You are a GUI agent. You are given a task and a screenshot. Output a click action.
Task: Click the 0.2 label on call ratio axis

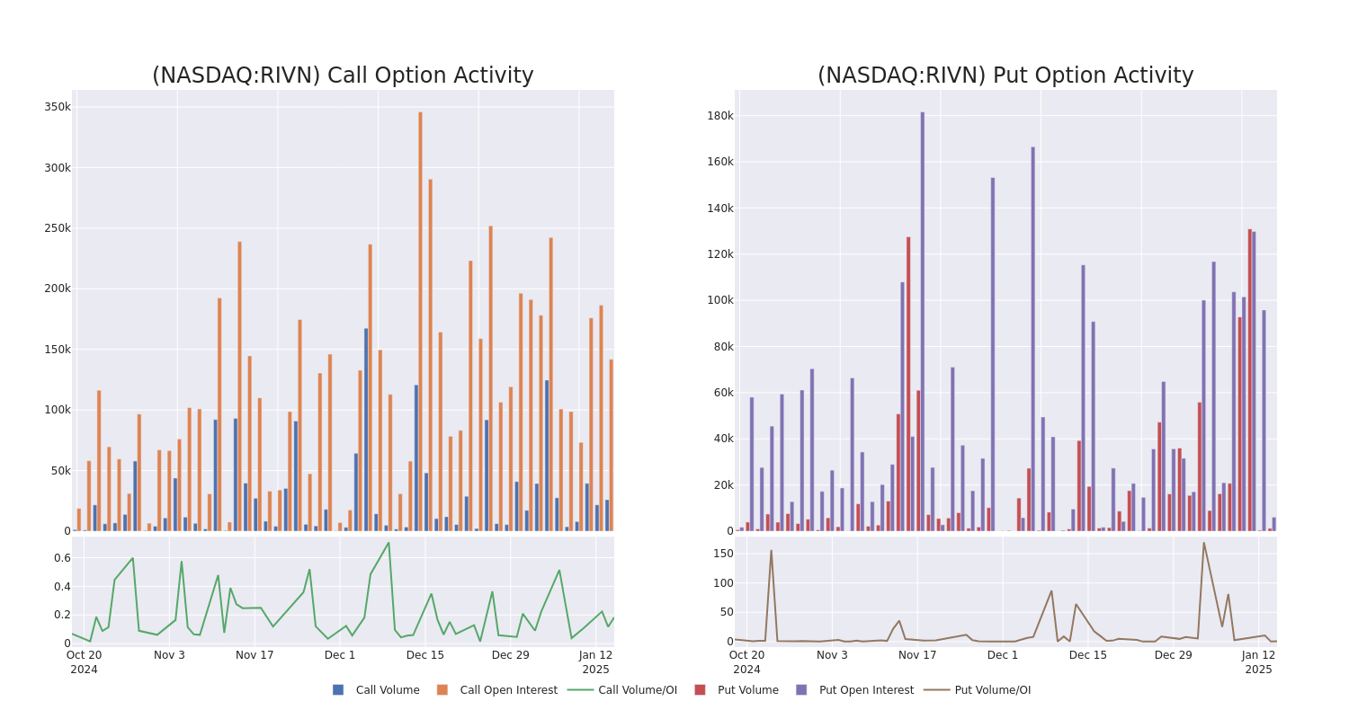pyautogui.click(x=62, y=615)
